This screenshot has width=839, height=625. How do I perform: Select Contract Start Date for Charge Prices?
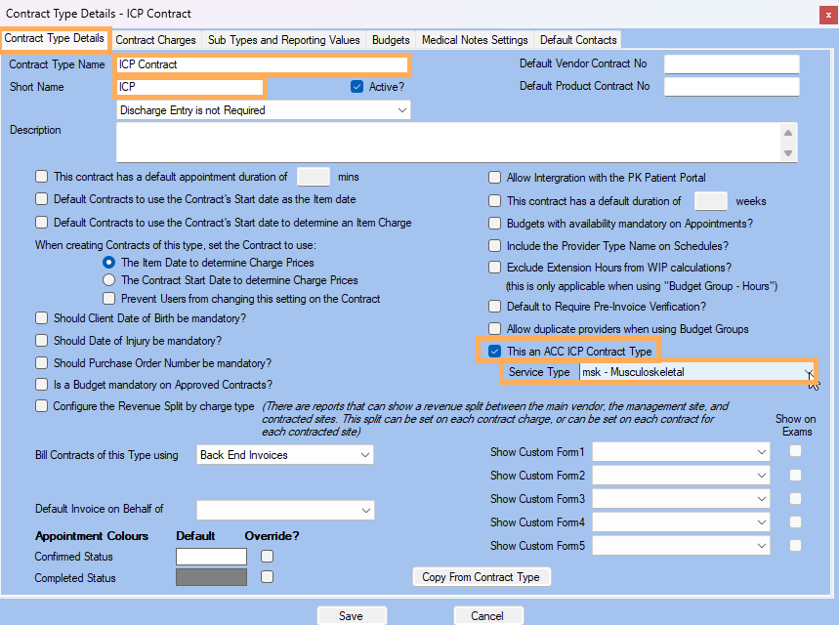tap(108, 280)
